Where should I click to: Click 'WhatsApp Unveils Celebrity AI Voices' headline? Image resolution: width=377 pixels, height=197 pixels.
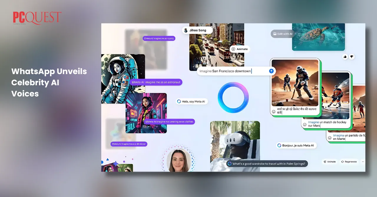[x=49, y=82]
